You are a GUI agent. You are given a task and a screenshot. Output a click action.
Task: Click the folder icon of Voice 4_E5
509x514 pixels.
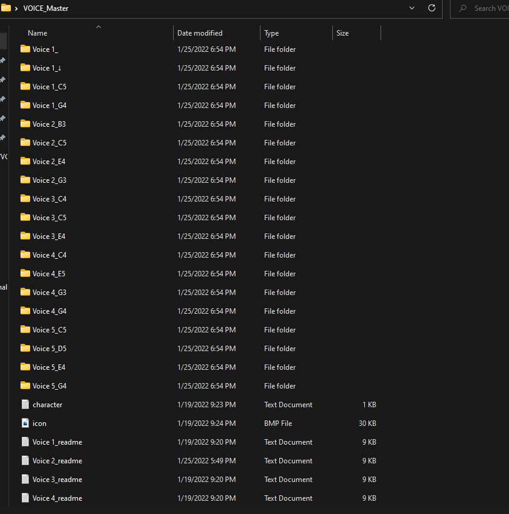pos(25,273)
